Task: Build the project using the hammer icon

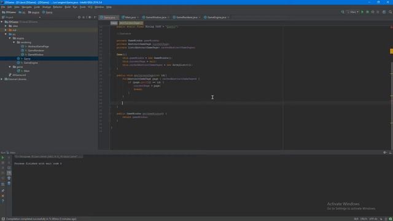Action: (343, 12)
